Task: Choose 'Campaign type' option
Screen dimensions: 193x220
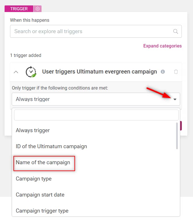Action: 34,179
